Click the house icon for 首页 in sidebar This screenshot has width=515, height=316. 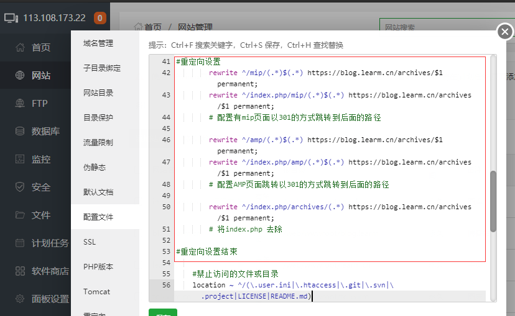pyautogui.click(x=20, y=48)
